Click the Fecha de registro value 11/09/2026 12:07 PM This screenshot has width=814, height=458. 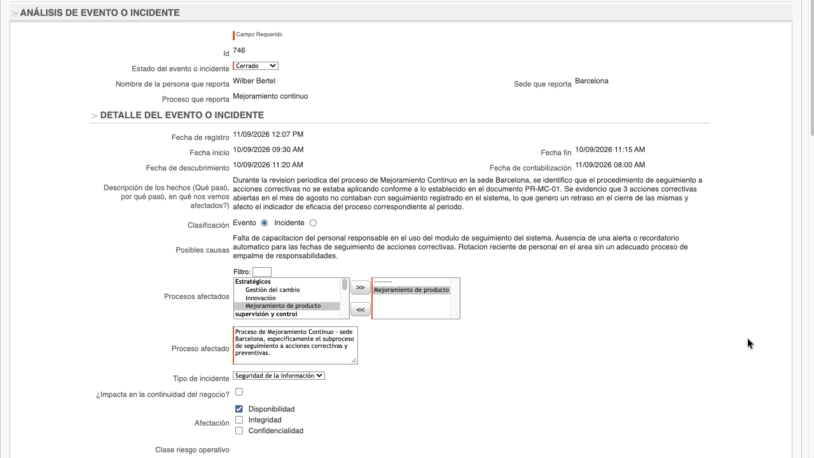[268, 134]
